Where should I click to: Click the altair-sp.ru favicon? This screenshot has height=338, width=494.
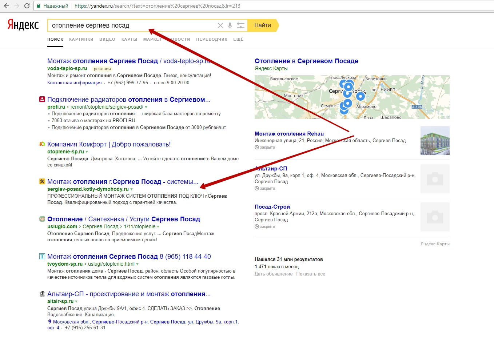[42, 294]
